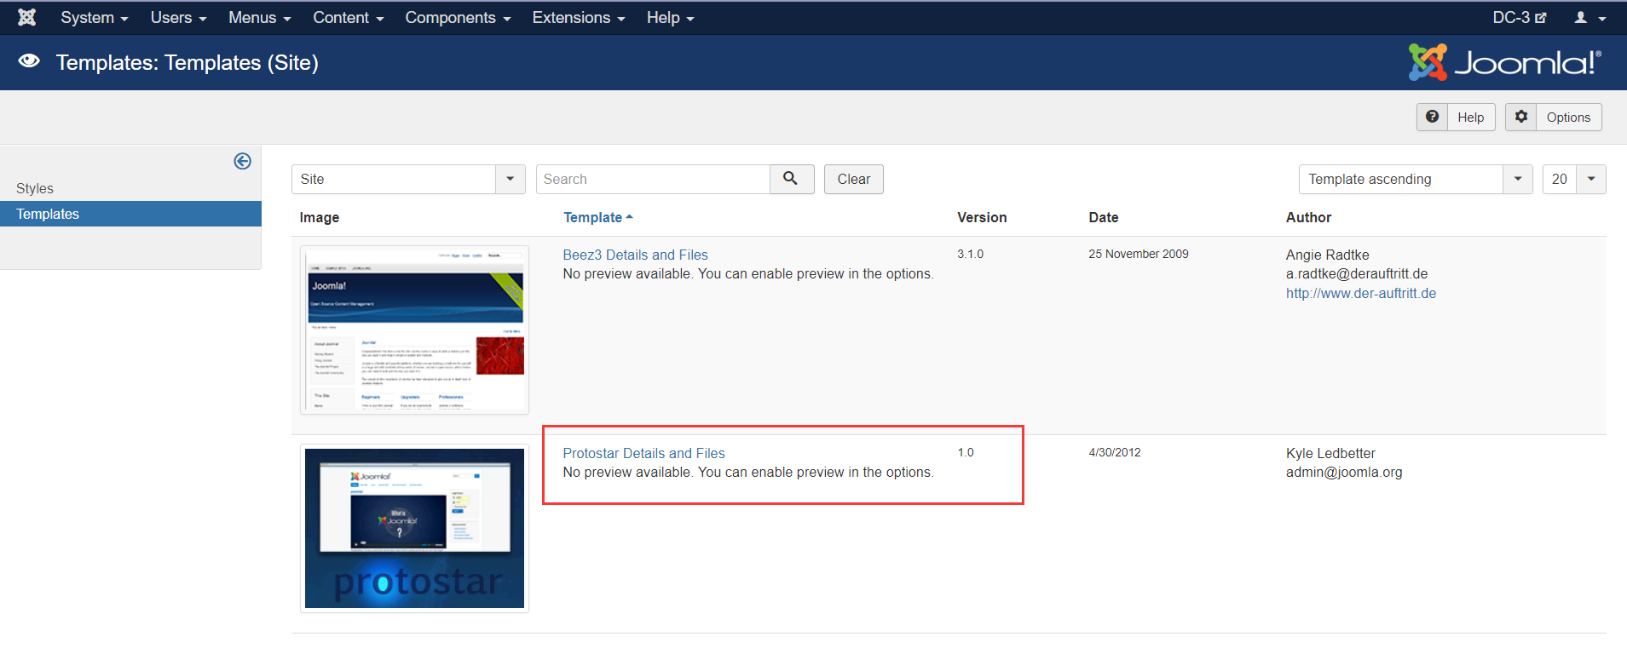Click author name Kyle Ledbetter

[1330, 453]
